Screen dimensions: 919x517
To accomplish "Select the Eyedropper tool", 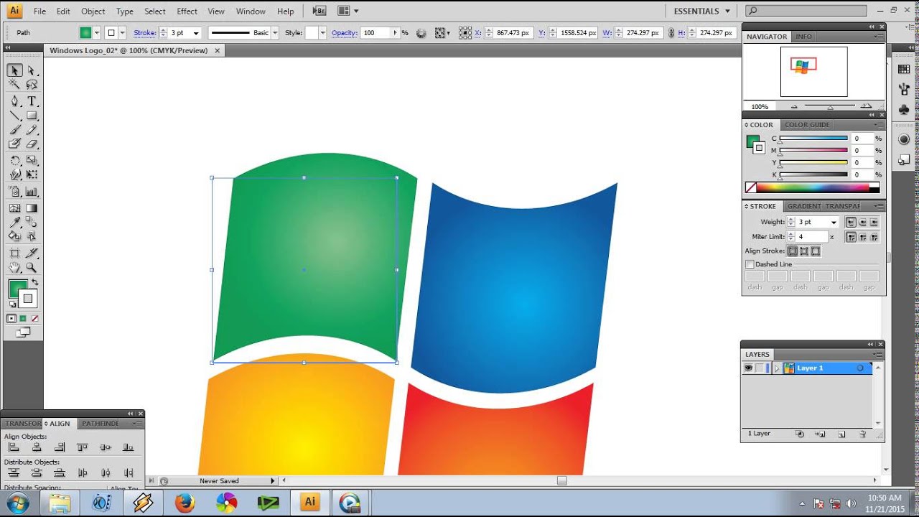I will pyautogui.click(x=14, y=222).
